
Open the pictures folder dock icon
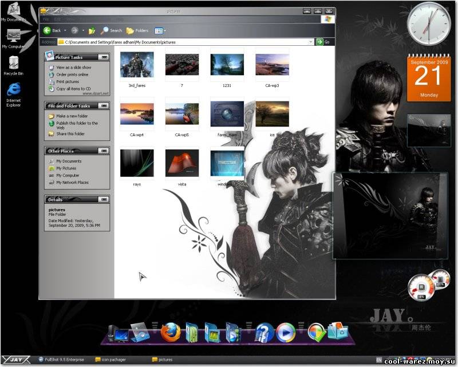[212, 333]
